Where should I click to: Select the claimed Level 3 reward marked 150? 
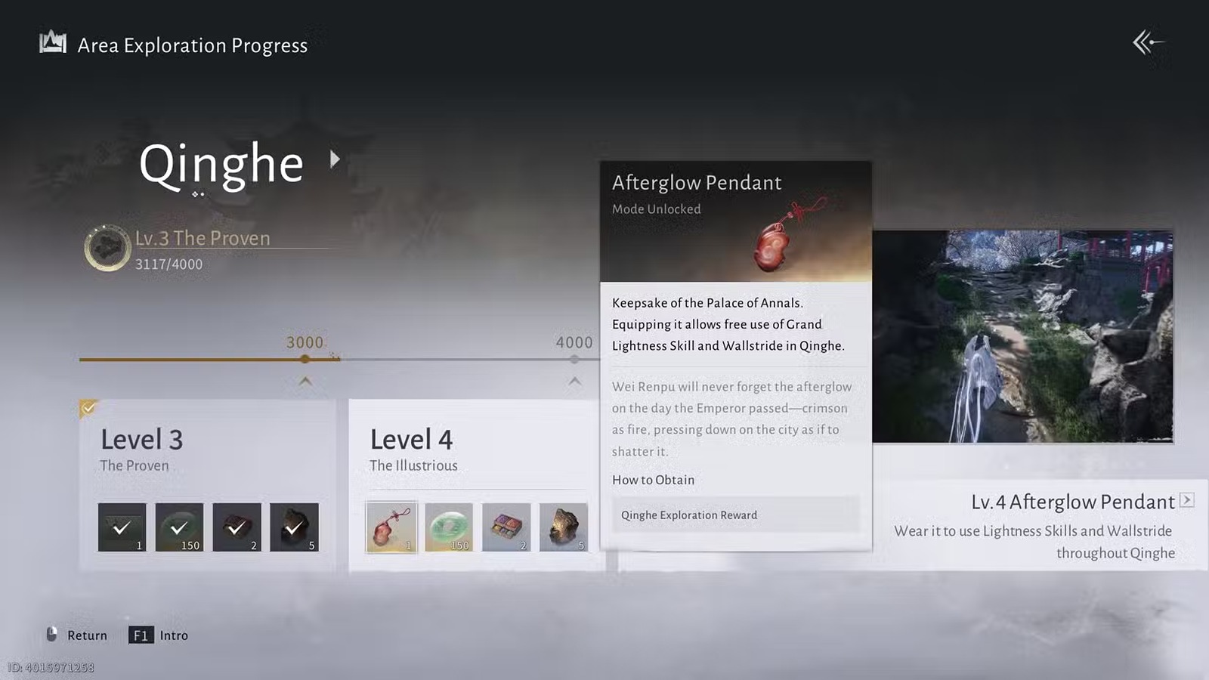(179, 527)
